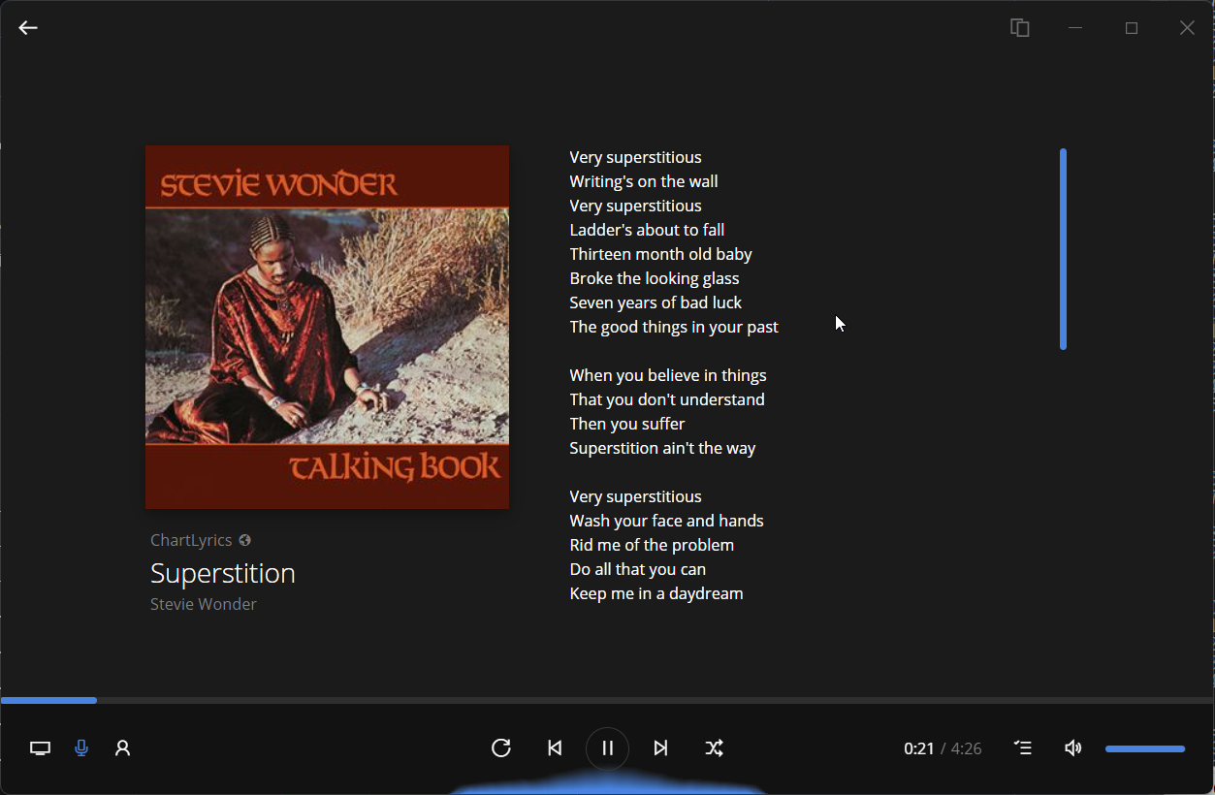Click lyric When you believe in things
The height and width of the screenshot is (795, 1215).
point(668,375)
